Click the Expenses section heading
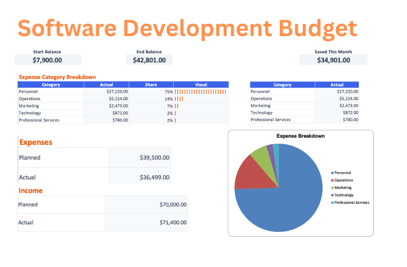Screen dimensions: 407x267 [x=36, y=142]
